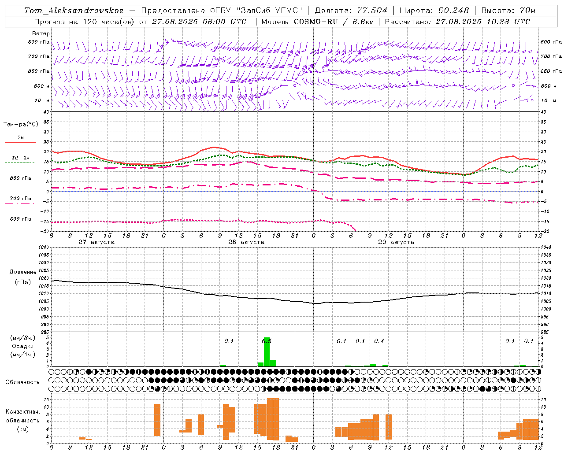Image resolution: width=564 pixels, height=451 pixels.
Task: Click the 'Конвективн.' convective cloud label
Action: coord(22,412)
